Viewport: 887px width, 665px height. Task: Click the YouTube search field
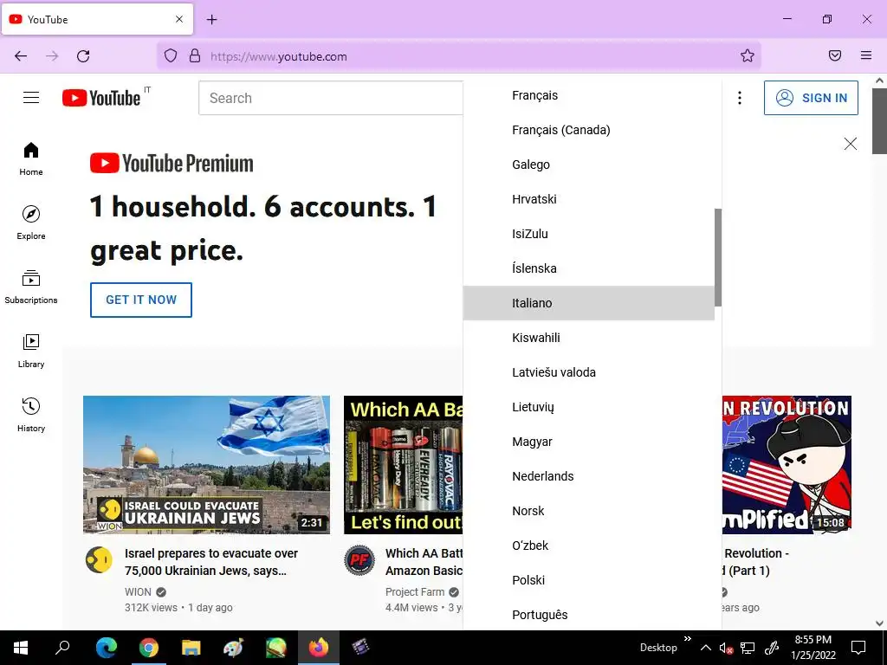click(x=331, y=98)
